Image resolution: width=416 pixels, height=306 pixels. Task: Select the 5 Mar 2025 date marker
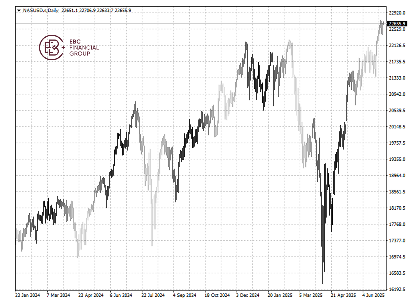click(x=311, y=295)
